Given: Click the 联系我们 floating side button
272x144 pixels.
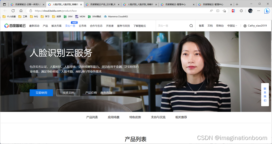Looking at the screenshot, I should (265, 95).
